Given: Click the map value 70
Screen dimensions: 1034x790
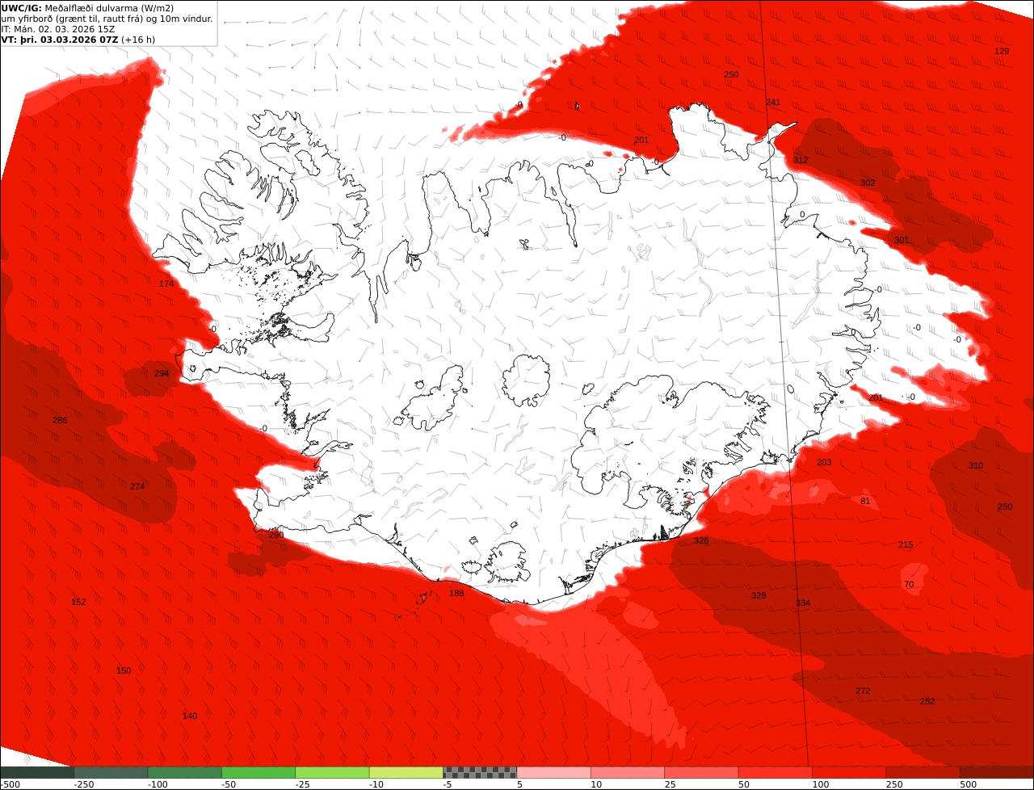Looking at the screenshot, I should pos(909,584).
